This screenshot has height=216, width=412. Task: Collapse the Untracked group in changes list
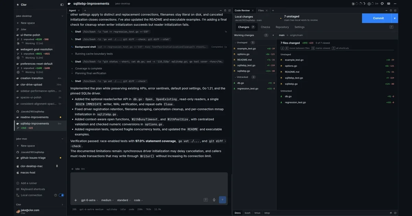tap(235, 77)
